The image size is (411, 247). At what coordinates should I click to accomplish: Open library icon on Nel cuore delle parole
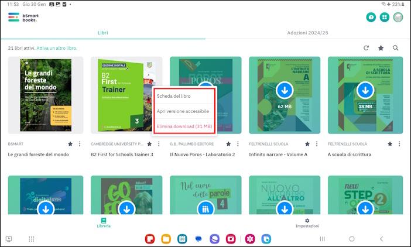click(205, 208)
